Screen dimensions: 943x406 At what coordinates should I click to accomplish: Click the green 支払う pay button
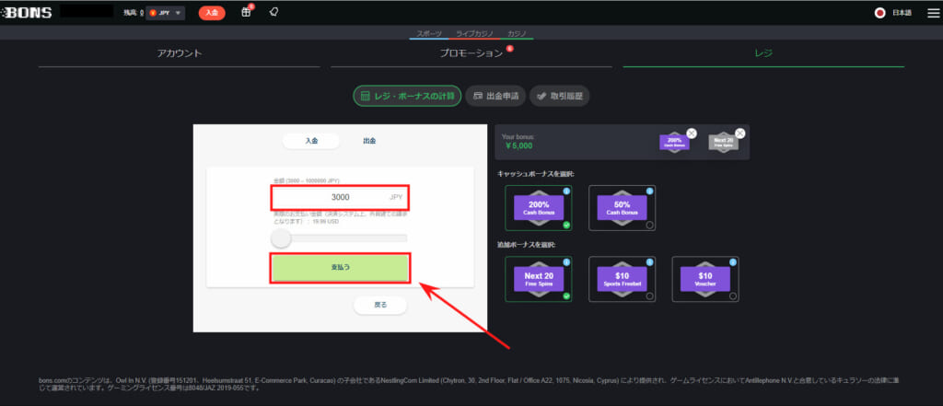340,267
